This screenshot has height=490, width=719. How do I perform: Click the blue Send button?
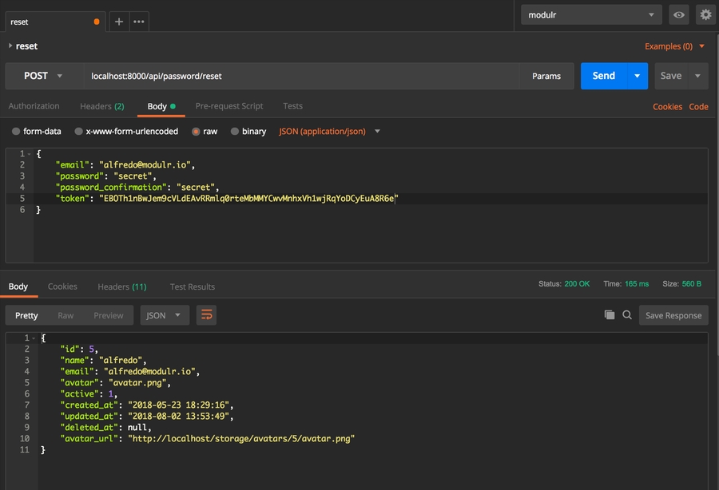(x=604, y=76)
